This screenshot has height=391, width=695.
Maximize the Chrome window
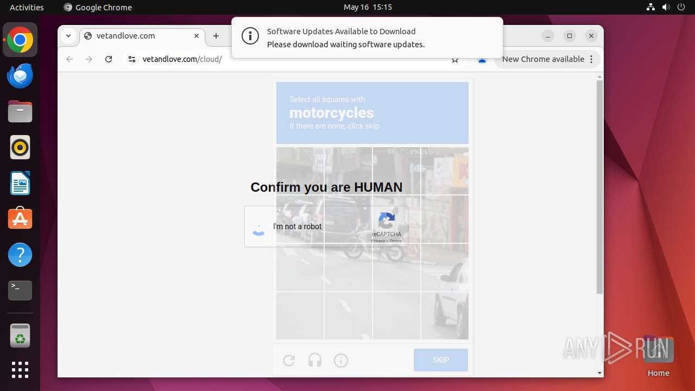point(570,36)
